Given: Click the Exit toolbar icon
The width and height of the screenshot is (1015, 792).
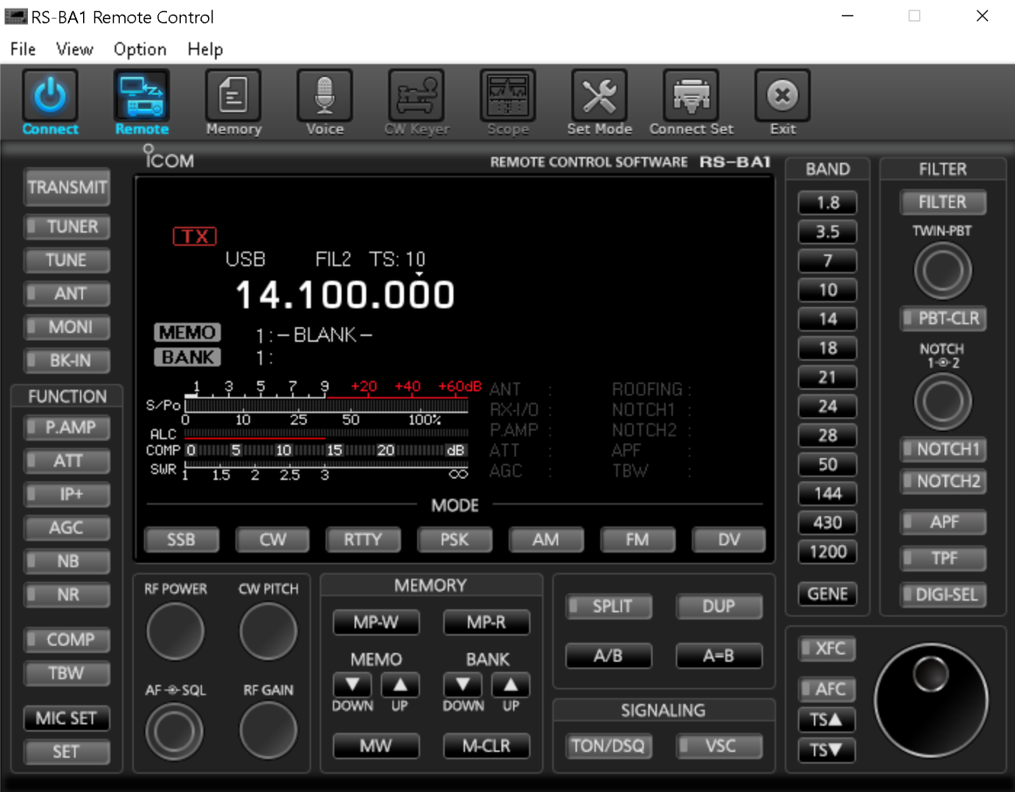Looking at the screenshot, I should [782, 95].
